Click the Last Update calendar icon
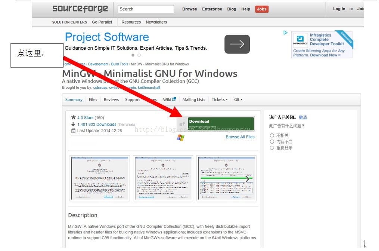 73,131
